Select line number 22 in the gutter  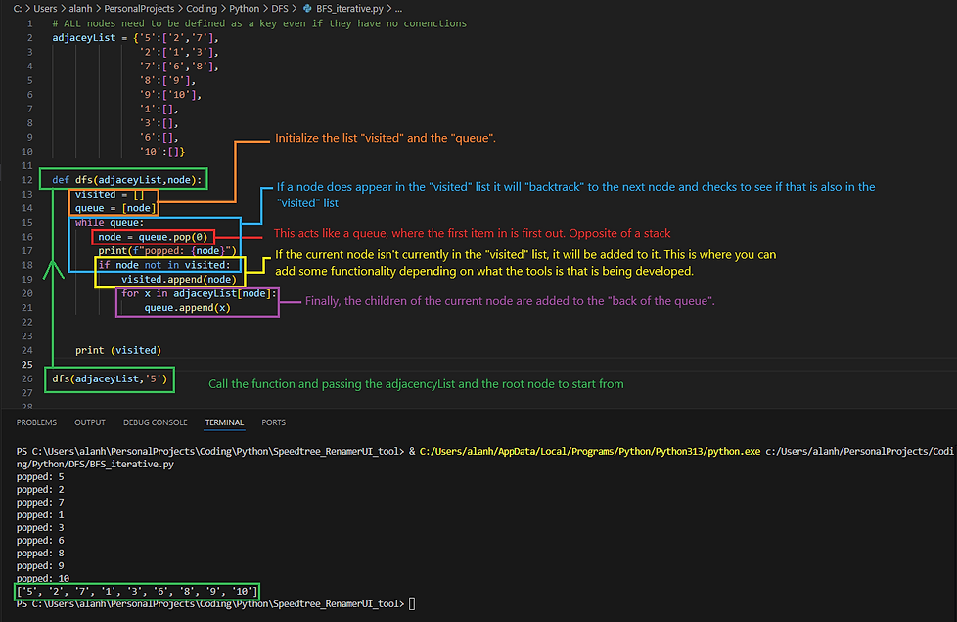(26, 322)
